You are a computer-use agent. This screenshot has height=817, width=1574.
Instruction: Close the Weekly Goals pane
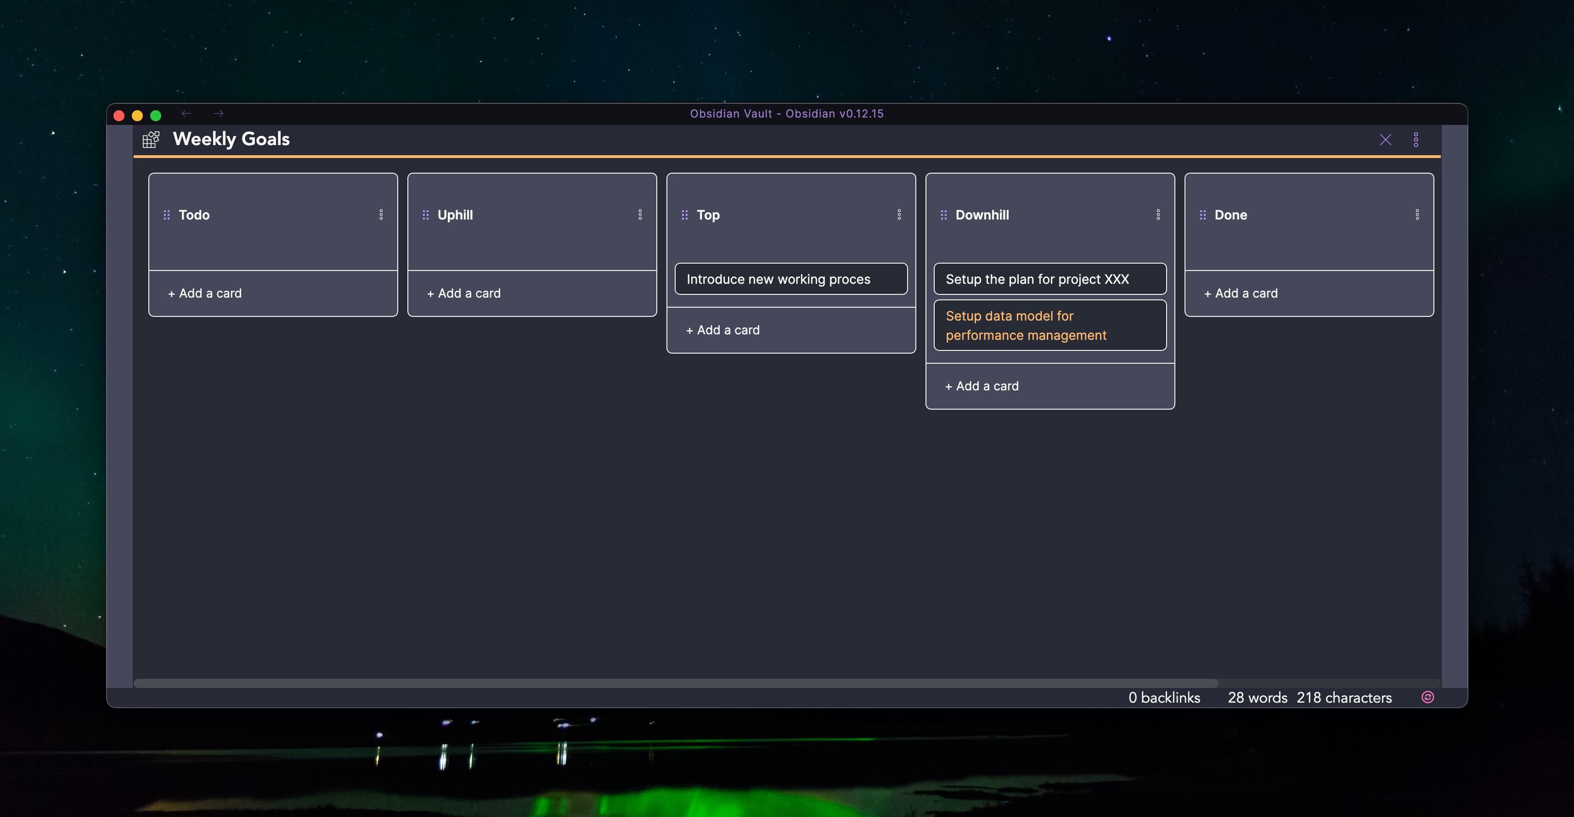click(x=1385, y=139)
